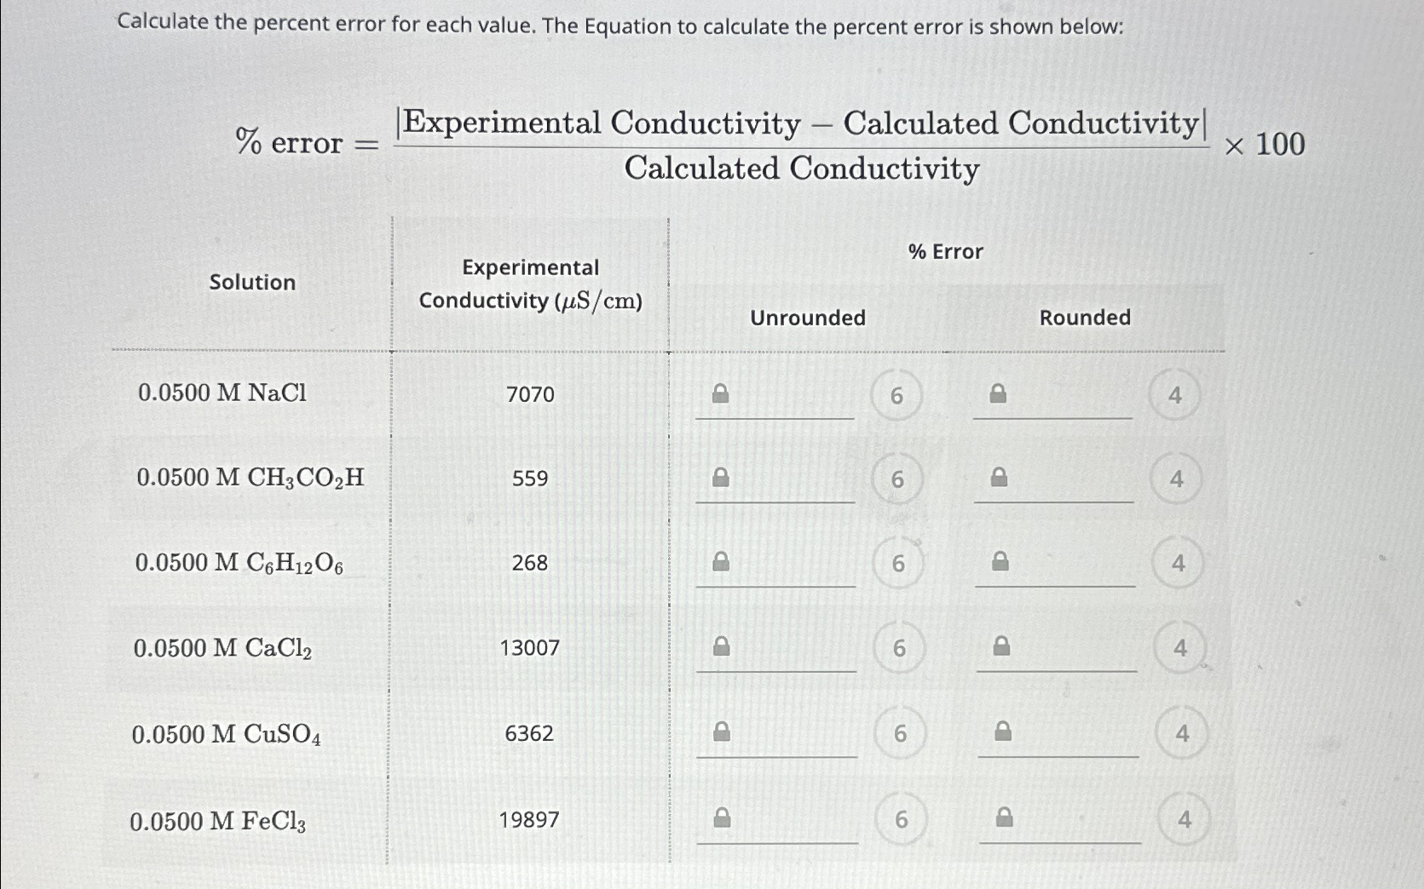Click the Unrounded column header
The width and height of the screenshot is (1424, 889).
pyautogui.click(x=806, y=318)
